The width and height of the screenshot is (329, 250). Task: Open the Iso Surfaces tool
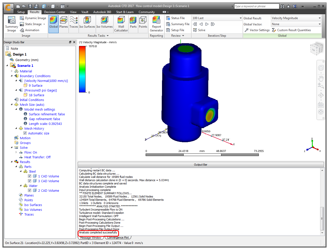87,24
